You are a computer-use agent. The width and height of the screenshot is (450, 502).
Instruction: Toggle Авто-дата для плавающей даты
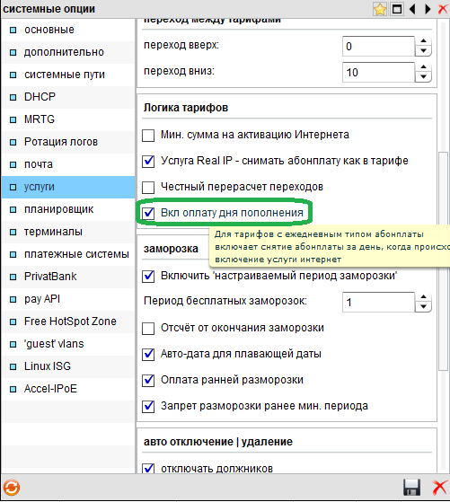pos(148,354)
